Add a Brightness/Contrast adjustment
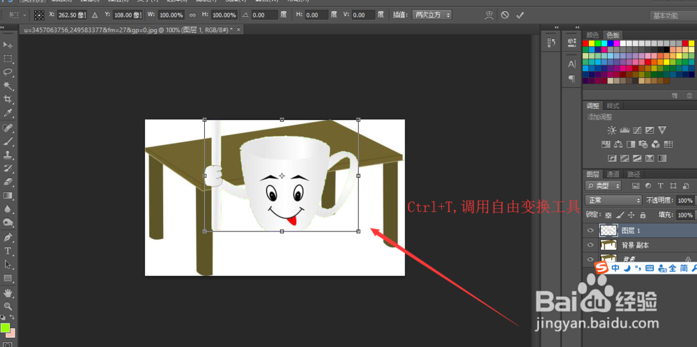 [x=612, y=130]
